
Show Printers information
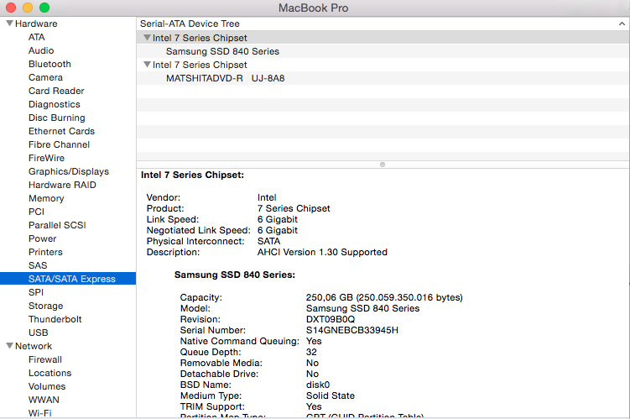[45, 252]
